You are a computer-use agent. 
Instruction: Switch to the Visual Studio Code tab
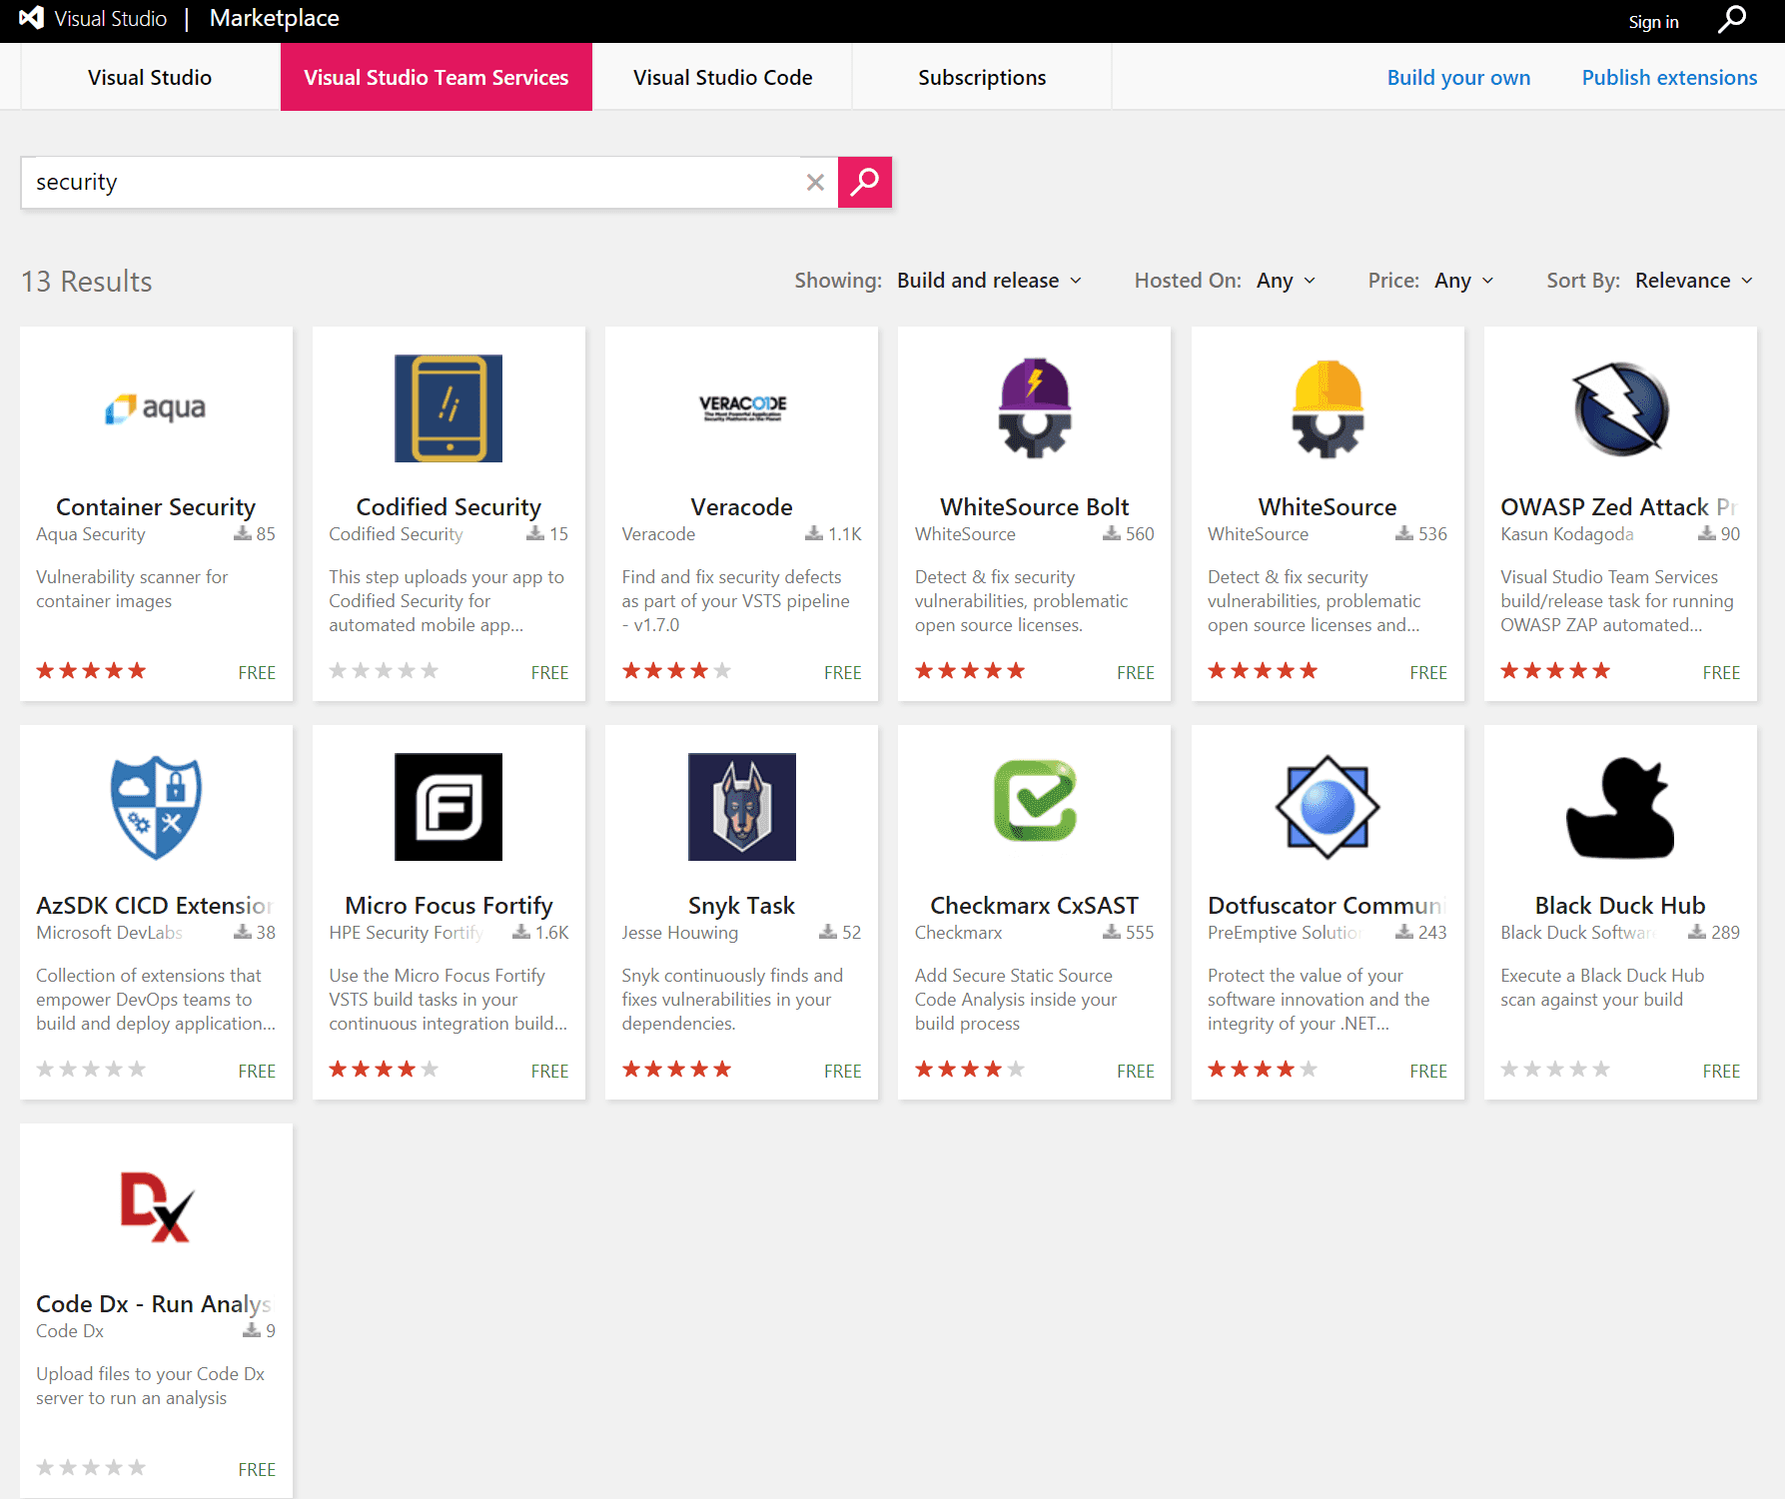pyautogui.click(x=722, y=77)
